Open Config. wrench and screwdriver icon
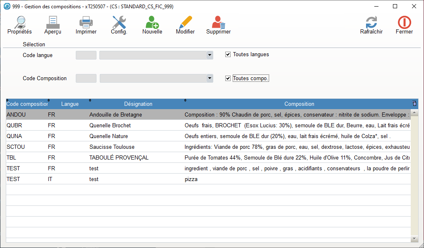The height and width of the screenshot is (248, 424). [x=119, y=23]
